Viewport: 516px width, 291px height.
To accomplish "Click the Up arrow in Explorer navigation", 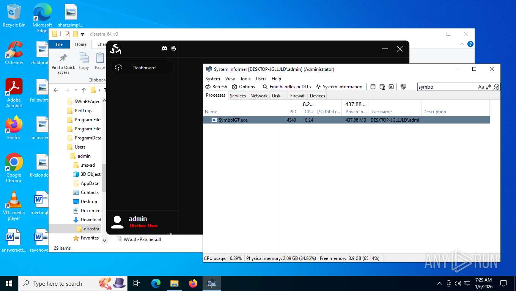I will (84, 90).
